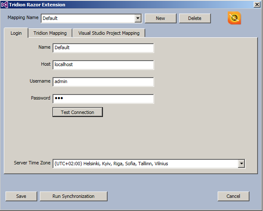Open the Visual Studio Project Mapping tab
The image size is (263, 211).
pos(109,33)
